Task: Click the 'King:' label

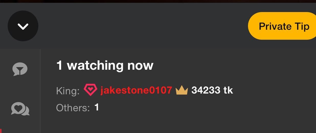Action: tap(68, 91)
